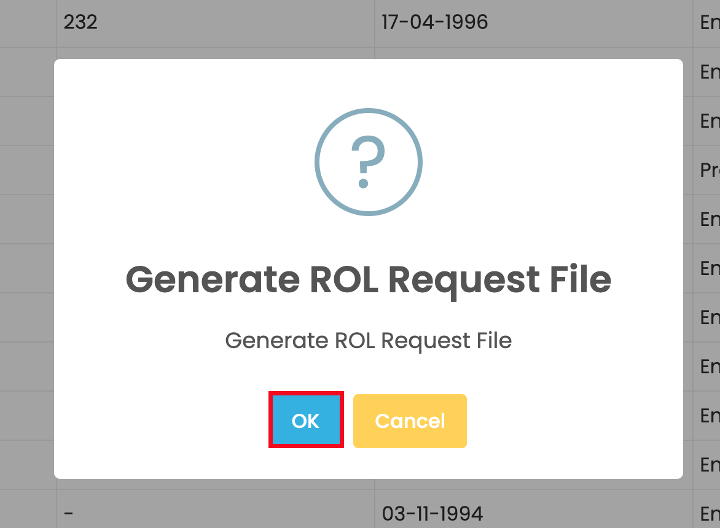The width and height of the screenshot is (720, 528).
Task: Click OK to generate the ROL file
Action: pyautogui.click(x=306, y=421)
